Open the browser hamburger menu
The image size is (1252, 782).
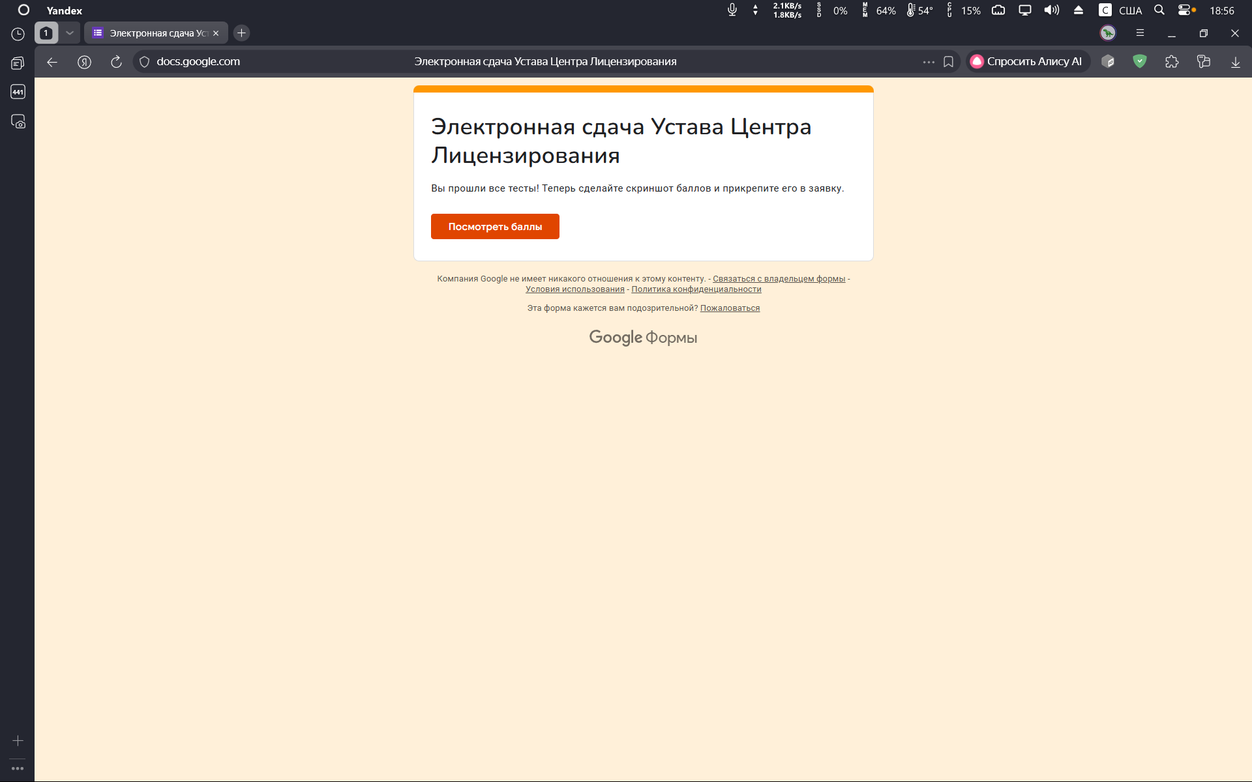click(x=1140, y=33)
